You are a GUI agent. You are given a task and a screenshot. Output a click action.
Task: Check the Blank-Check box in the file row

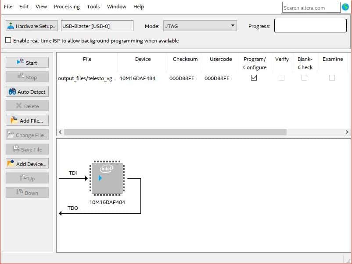tap(304, 78)
